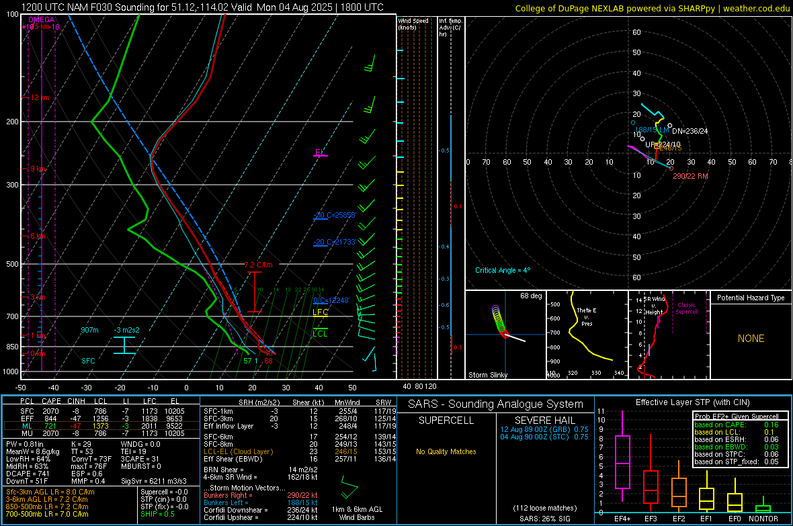Click the Inf. Temp. Adv. panel header

[x=450, y=28]
